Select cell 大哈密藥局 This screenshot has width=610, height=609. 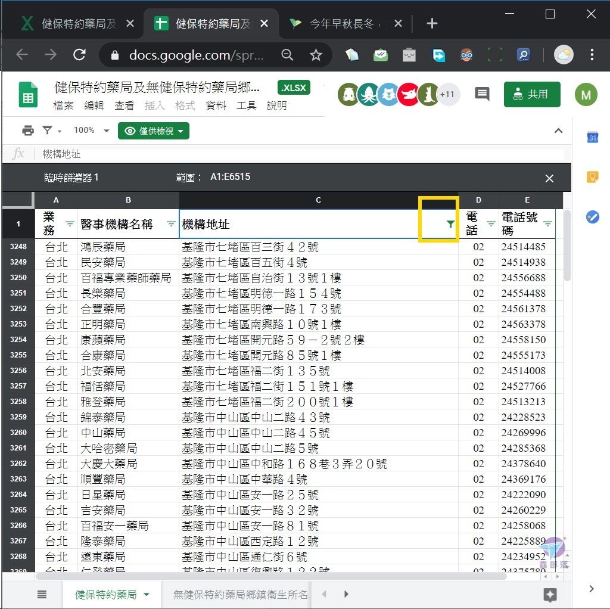(x=128, y=448)
